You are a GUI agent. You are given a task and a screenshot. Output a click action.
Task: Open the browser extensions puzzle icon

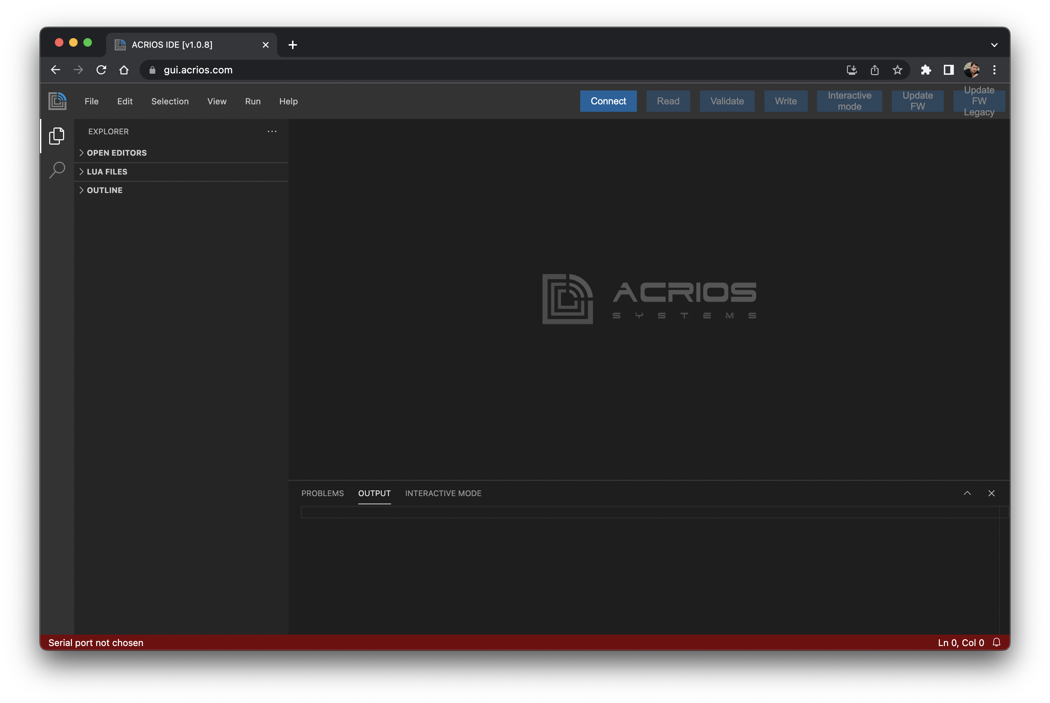click(x=926, y=70)
